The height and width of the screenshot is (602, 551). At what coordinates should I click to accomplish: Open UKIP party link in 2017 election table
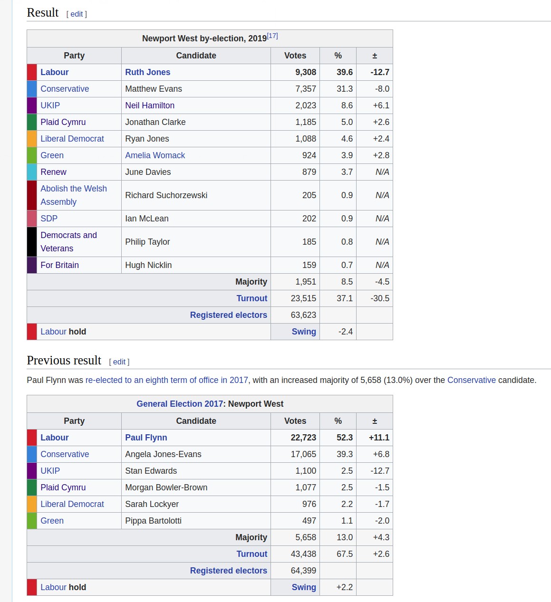coord(50,471)
